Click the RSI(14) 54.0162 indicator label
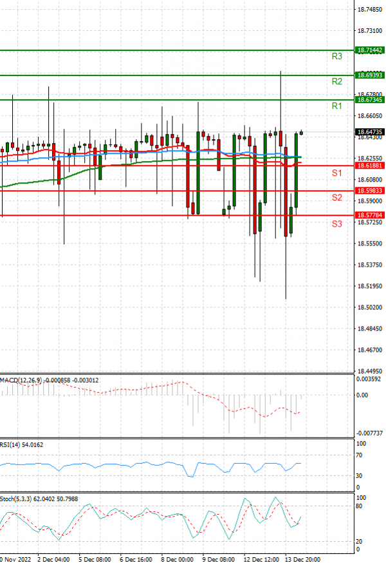Screen dimensions: 386x563 point(21,445)
